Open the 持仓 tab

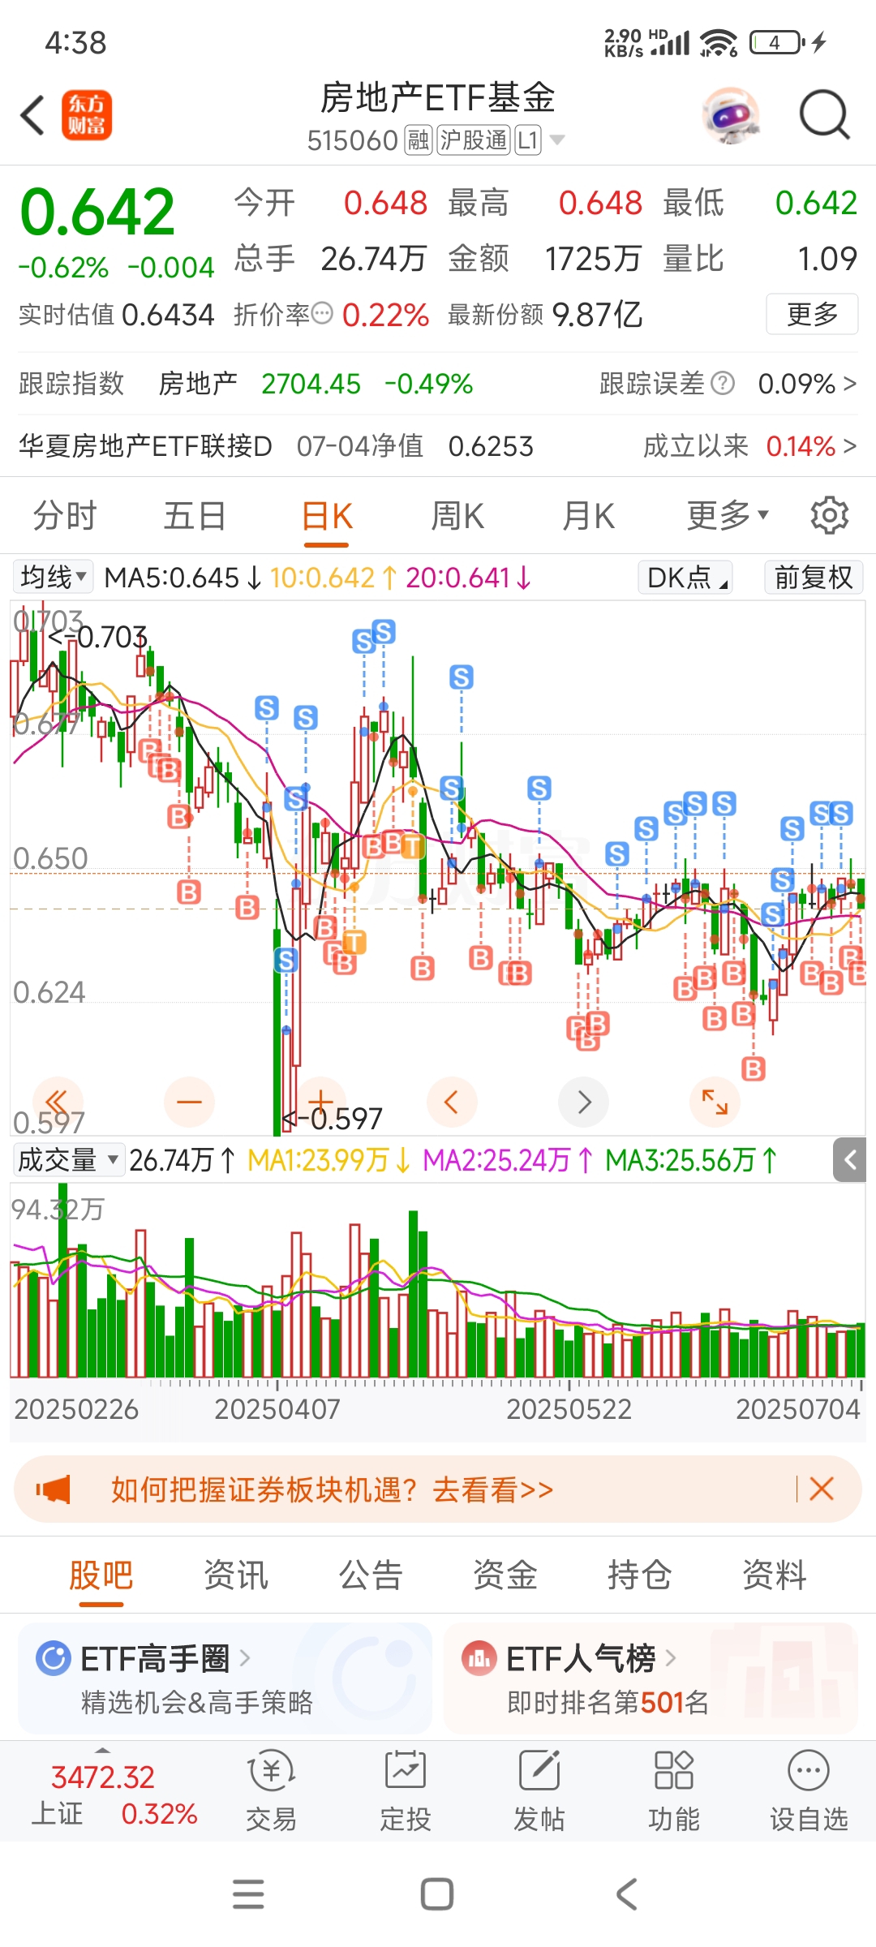point(640,1575)
